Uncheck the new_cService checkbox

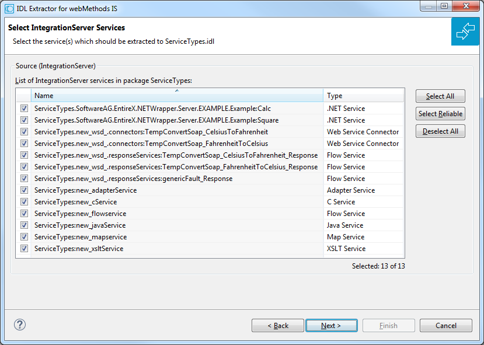click(24, 202)
